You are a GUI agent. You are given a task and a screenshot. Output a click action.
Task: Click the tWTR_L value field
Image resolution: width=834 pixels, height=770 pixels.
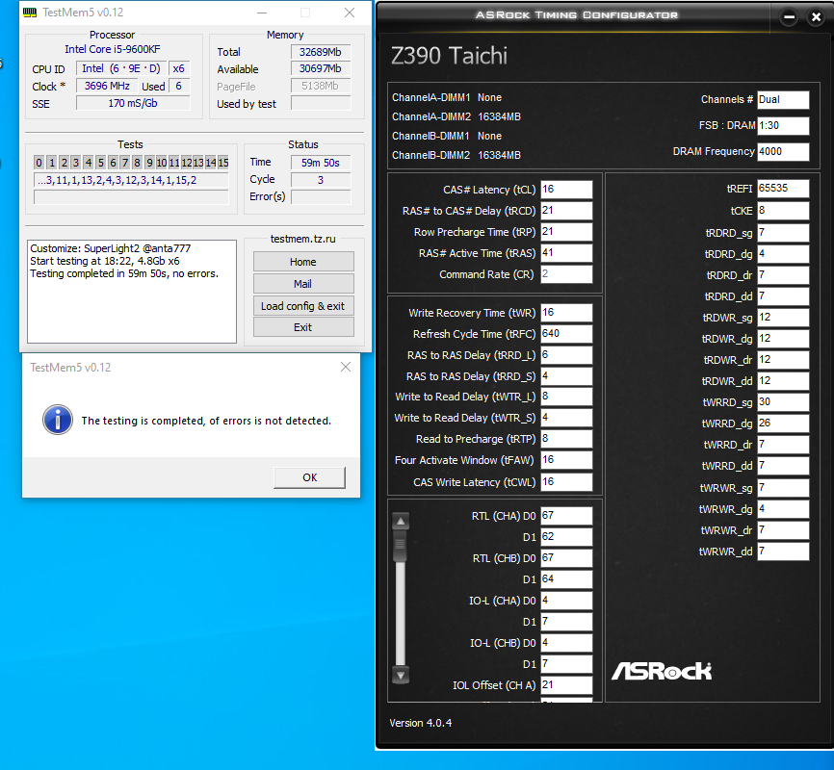pyautogui.click(x=566, y=397)
